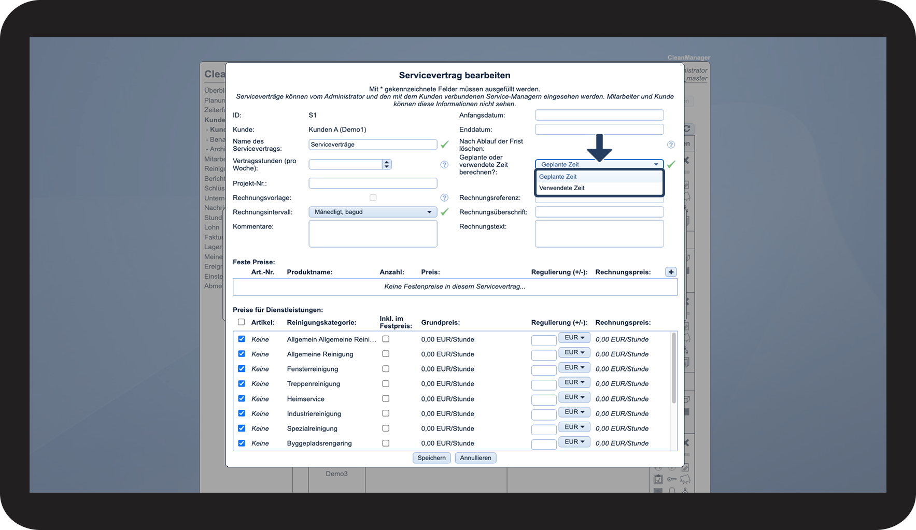The height and width of the screenshot is (530, 916).
Task: Focus the Regulierung field for Fensterreinigung
Action: click(544, 370)
